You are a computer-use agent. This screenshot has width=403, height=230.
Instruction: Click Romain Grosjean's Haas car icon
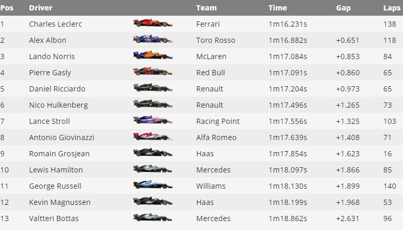tap(153, 153)
